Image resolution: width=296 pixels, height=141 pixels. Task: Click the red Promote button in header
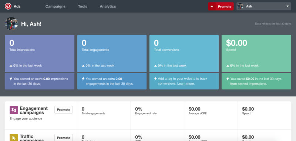click(221, 6)
